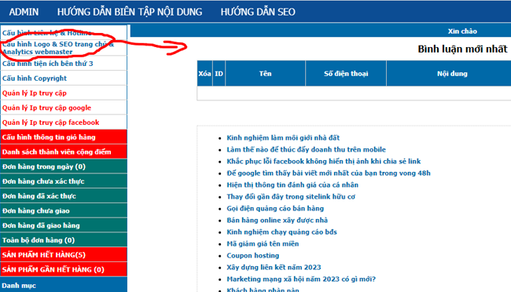Open the ADMIN menu item
The height and width of the screenshot is (292, 511).
click(24, 12)
